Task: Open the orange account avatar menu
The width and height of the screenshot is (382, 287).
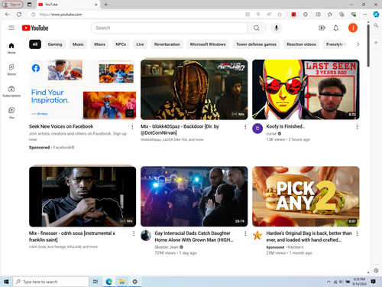Action: click(353, 28)
